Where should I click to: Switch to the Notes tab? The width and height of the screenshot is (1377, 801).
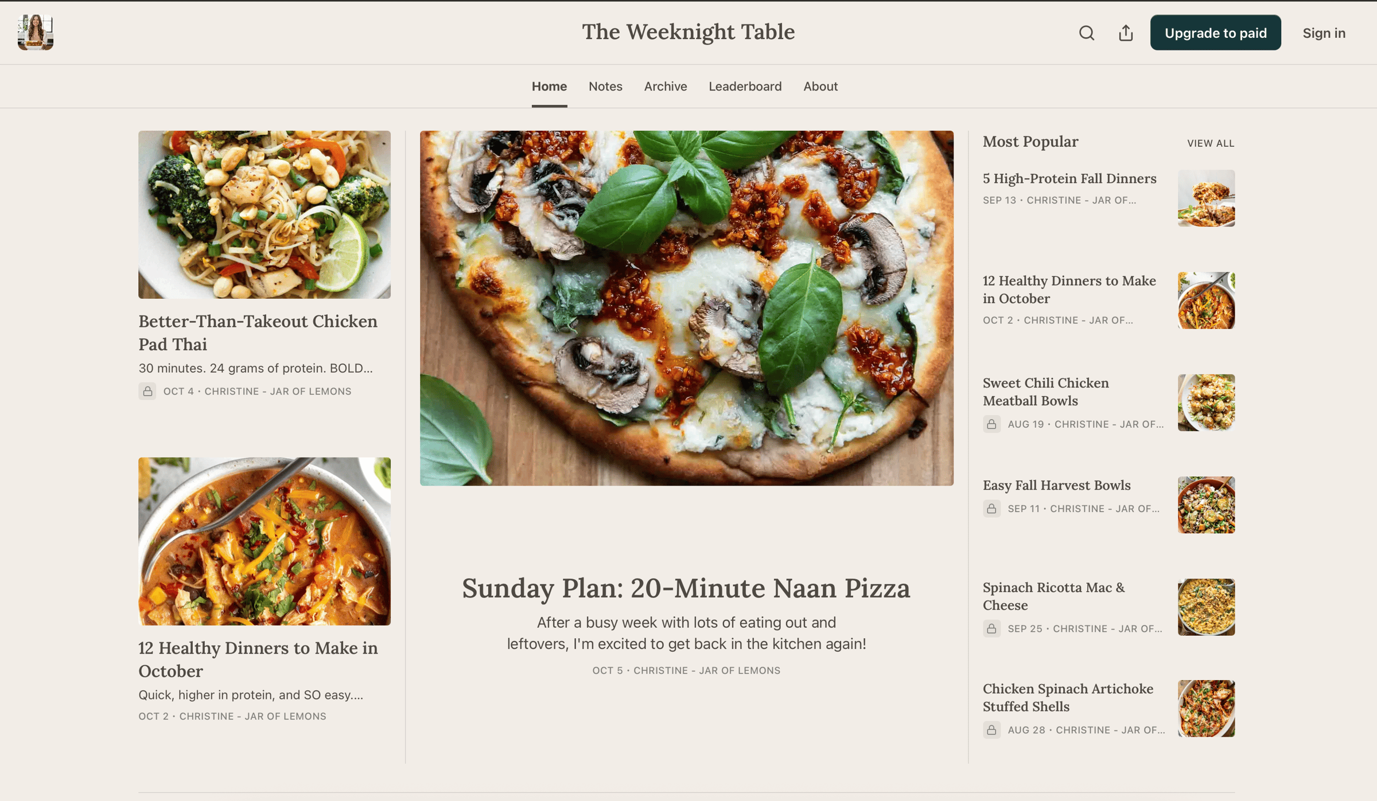(x=605, y=86)
